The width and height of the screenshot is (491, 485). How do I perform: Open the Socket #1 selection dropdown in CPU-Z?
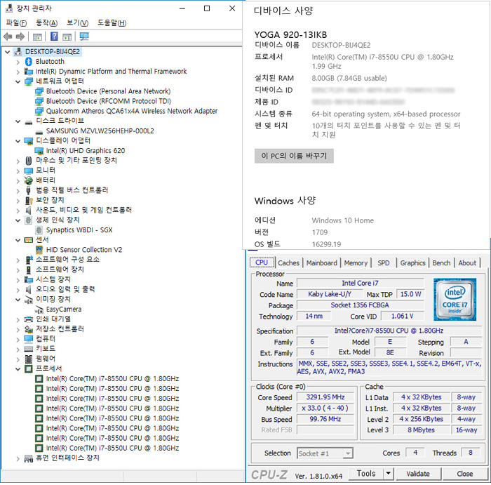[x=348, y=453]
